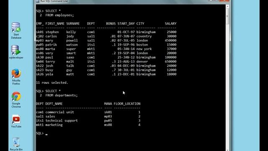Click city value 'new york'

point(144,49)
